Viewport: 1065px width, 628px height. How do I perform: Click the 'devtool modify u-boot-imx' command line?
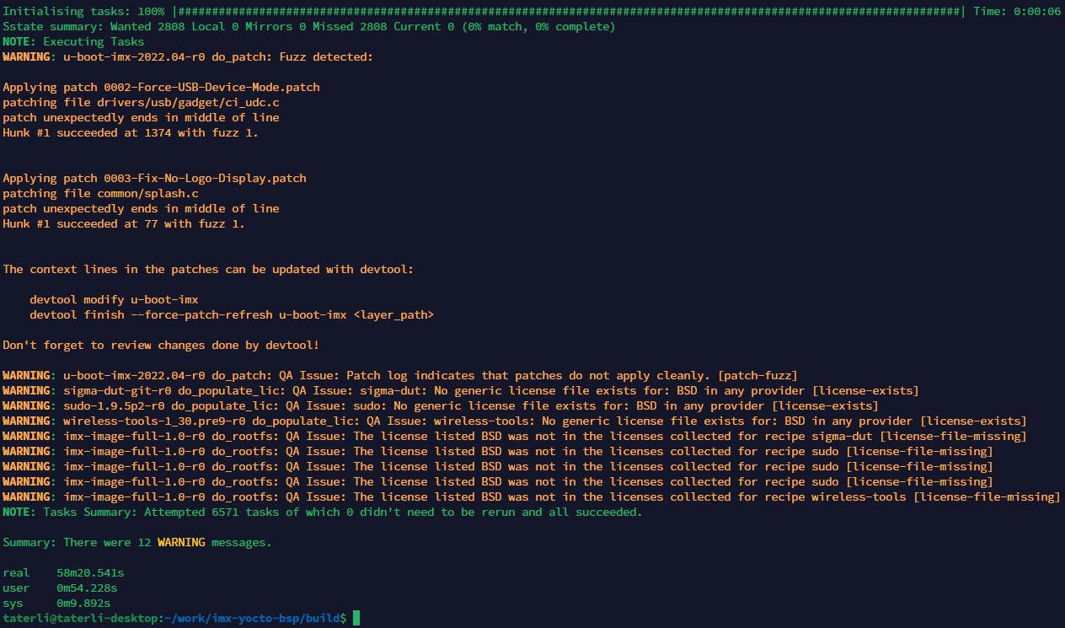pyautogui.click(x=114, y=299)
